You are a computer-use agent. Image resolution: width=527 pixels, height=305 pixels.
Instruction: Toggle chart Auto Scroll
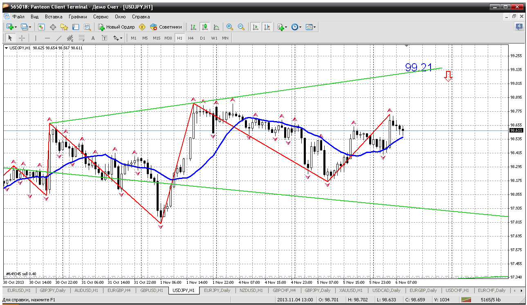(x=256, y=27)
